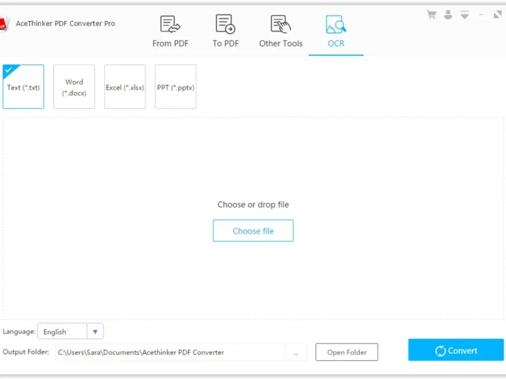Click the Choose or drop file text
The image size is (506, 379).
click(x=253, y=205)
